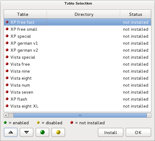Click not installed status for XP flash
Image resolution: width=155 pixels, height=141 pixels.
135,99
